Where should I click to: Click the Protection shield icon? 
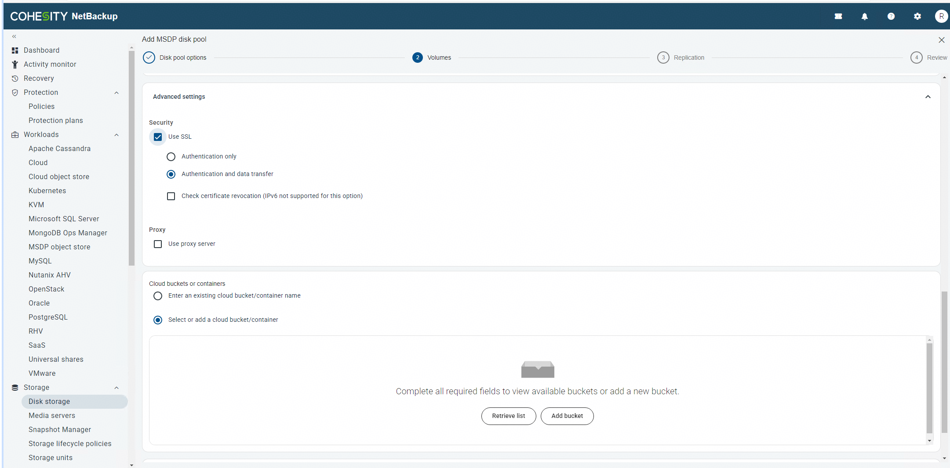[15, 93]
